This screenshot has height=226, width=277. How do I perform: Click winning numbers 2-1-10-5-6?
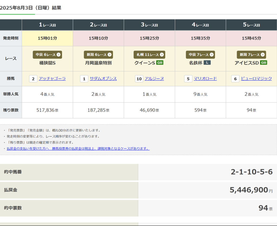click(x=252, y=172)
